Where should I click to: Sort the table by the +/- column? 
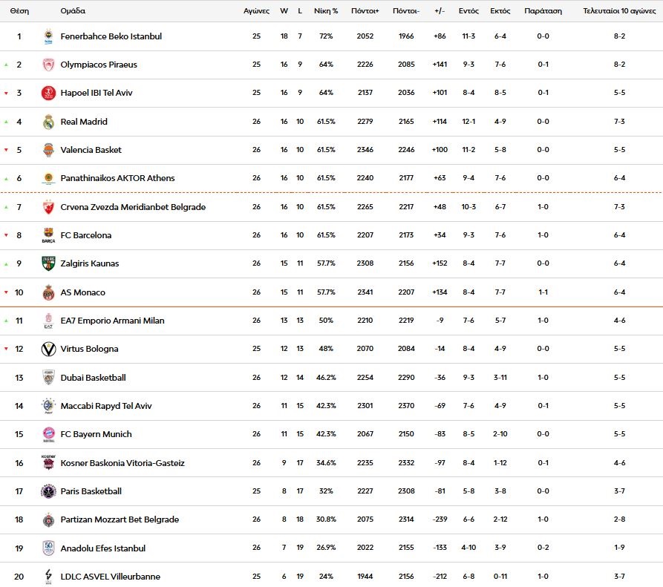point(441,10)
